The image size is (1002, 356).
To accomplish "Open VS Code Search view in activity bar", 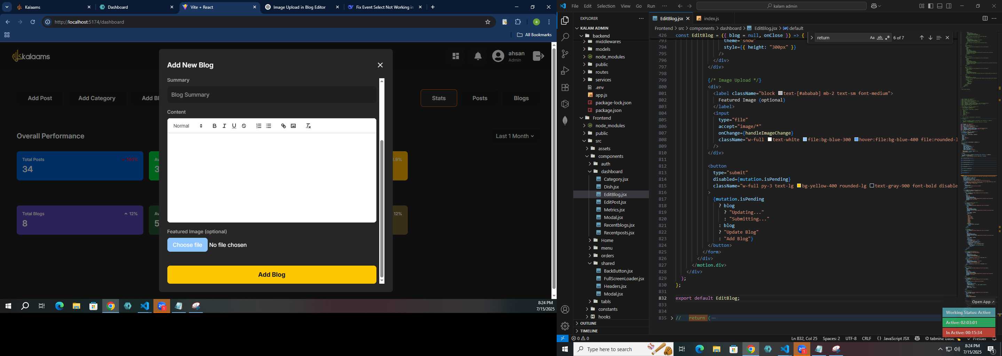I will tap(565, 37).
